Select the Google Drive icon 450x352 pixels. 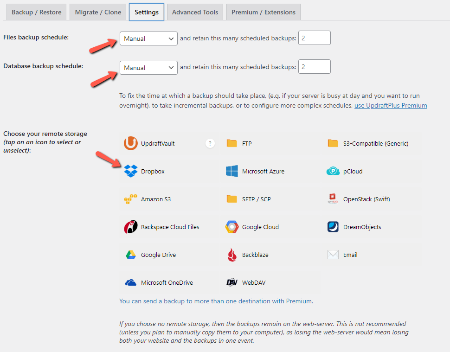(130, 255)
